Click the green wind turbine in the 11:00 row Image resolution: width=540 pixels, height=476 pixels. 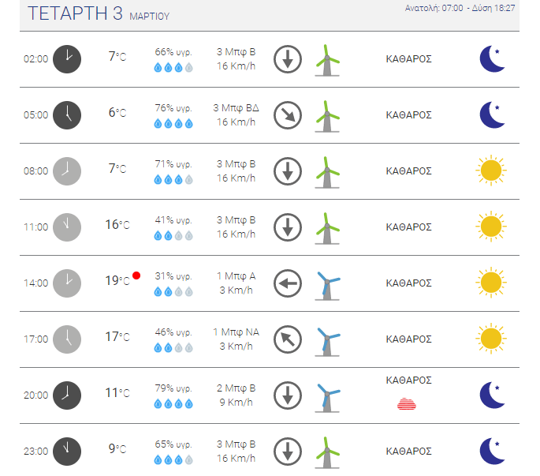(x=327, y=228)
